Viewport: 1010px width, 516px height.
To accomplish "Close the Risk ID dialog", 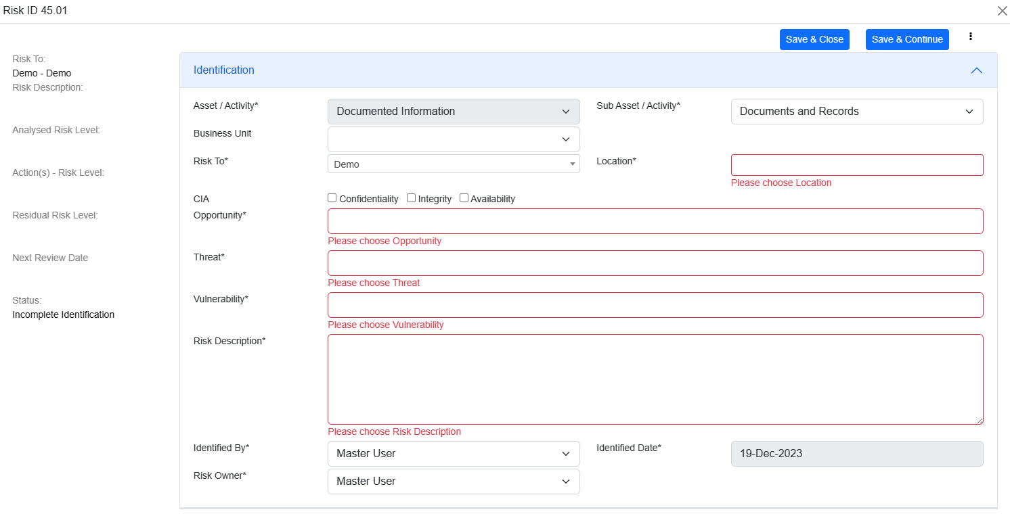I will (1002, 11).
